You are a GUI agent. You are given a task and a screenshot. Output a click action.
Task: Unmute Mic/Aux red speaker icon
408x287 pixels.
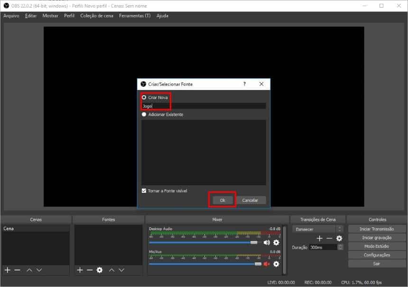click(x=267, y=264)
